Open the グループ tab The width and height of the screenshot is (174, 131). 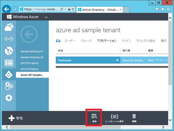click(x=86, y=41)
